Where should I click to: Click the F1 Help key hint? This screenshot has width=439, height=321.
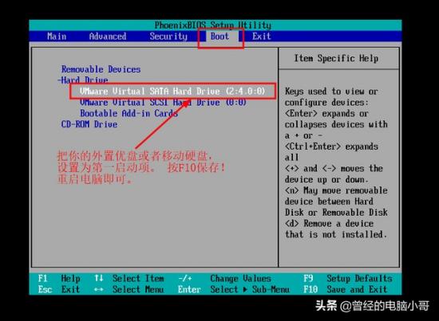pyautogui.click(x=59, y=278)
